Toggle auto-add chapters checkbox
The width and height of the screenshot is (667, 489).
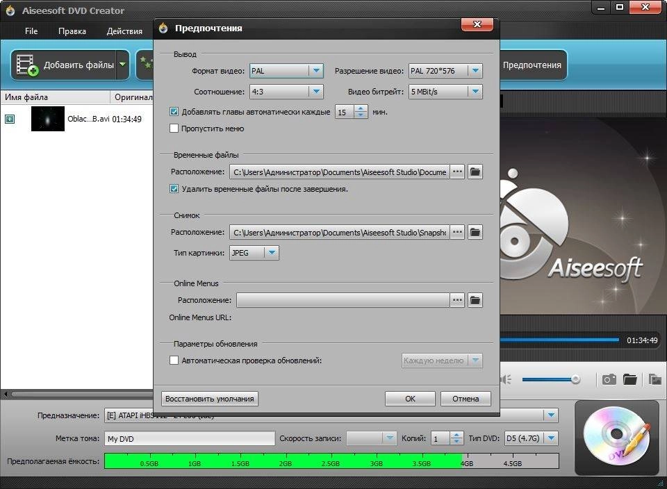tap(174, 112)
